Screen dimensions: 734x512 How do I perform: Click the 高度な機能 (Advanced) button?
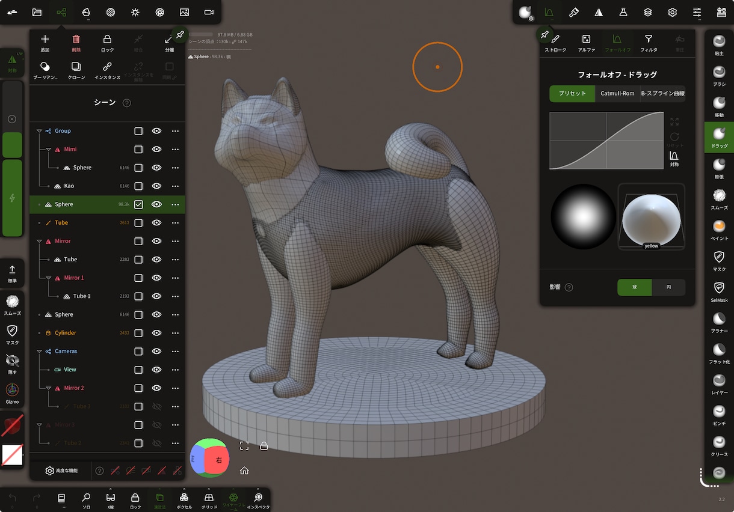[61, 471]
